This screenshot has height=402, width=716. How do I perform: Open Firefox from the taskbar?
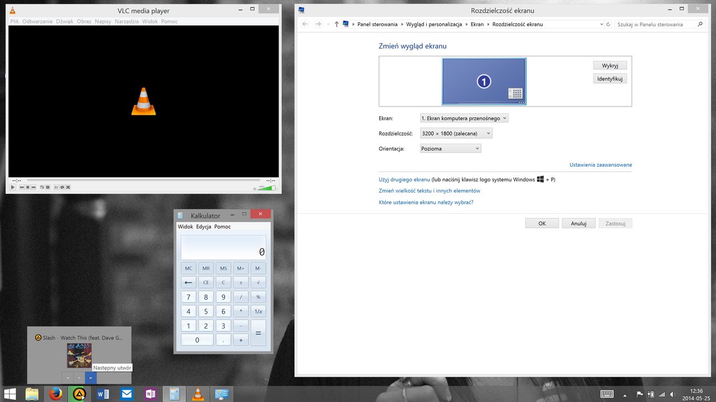pyautogui.click(x=55, y=394)
